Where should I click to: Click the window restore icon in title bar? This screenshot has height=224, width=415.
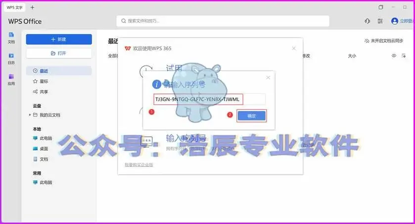point(380,7)
